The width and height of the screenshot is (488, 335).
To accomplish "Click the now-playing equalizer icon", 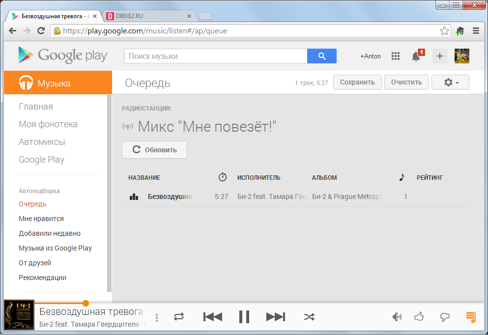I will click(134, 196).
